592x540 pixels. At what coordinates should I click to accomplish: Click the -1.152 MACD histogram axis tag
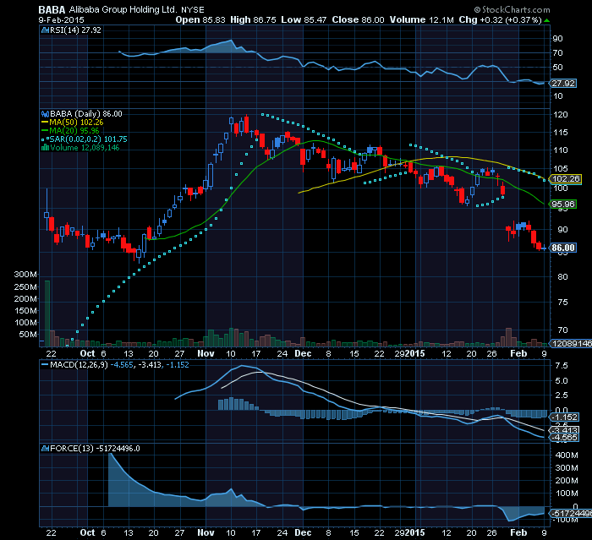click(x=565, y=417)
